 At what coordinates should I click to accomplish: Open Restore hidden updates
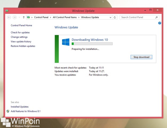[x=23, y=46]
